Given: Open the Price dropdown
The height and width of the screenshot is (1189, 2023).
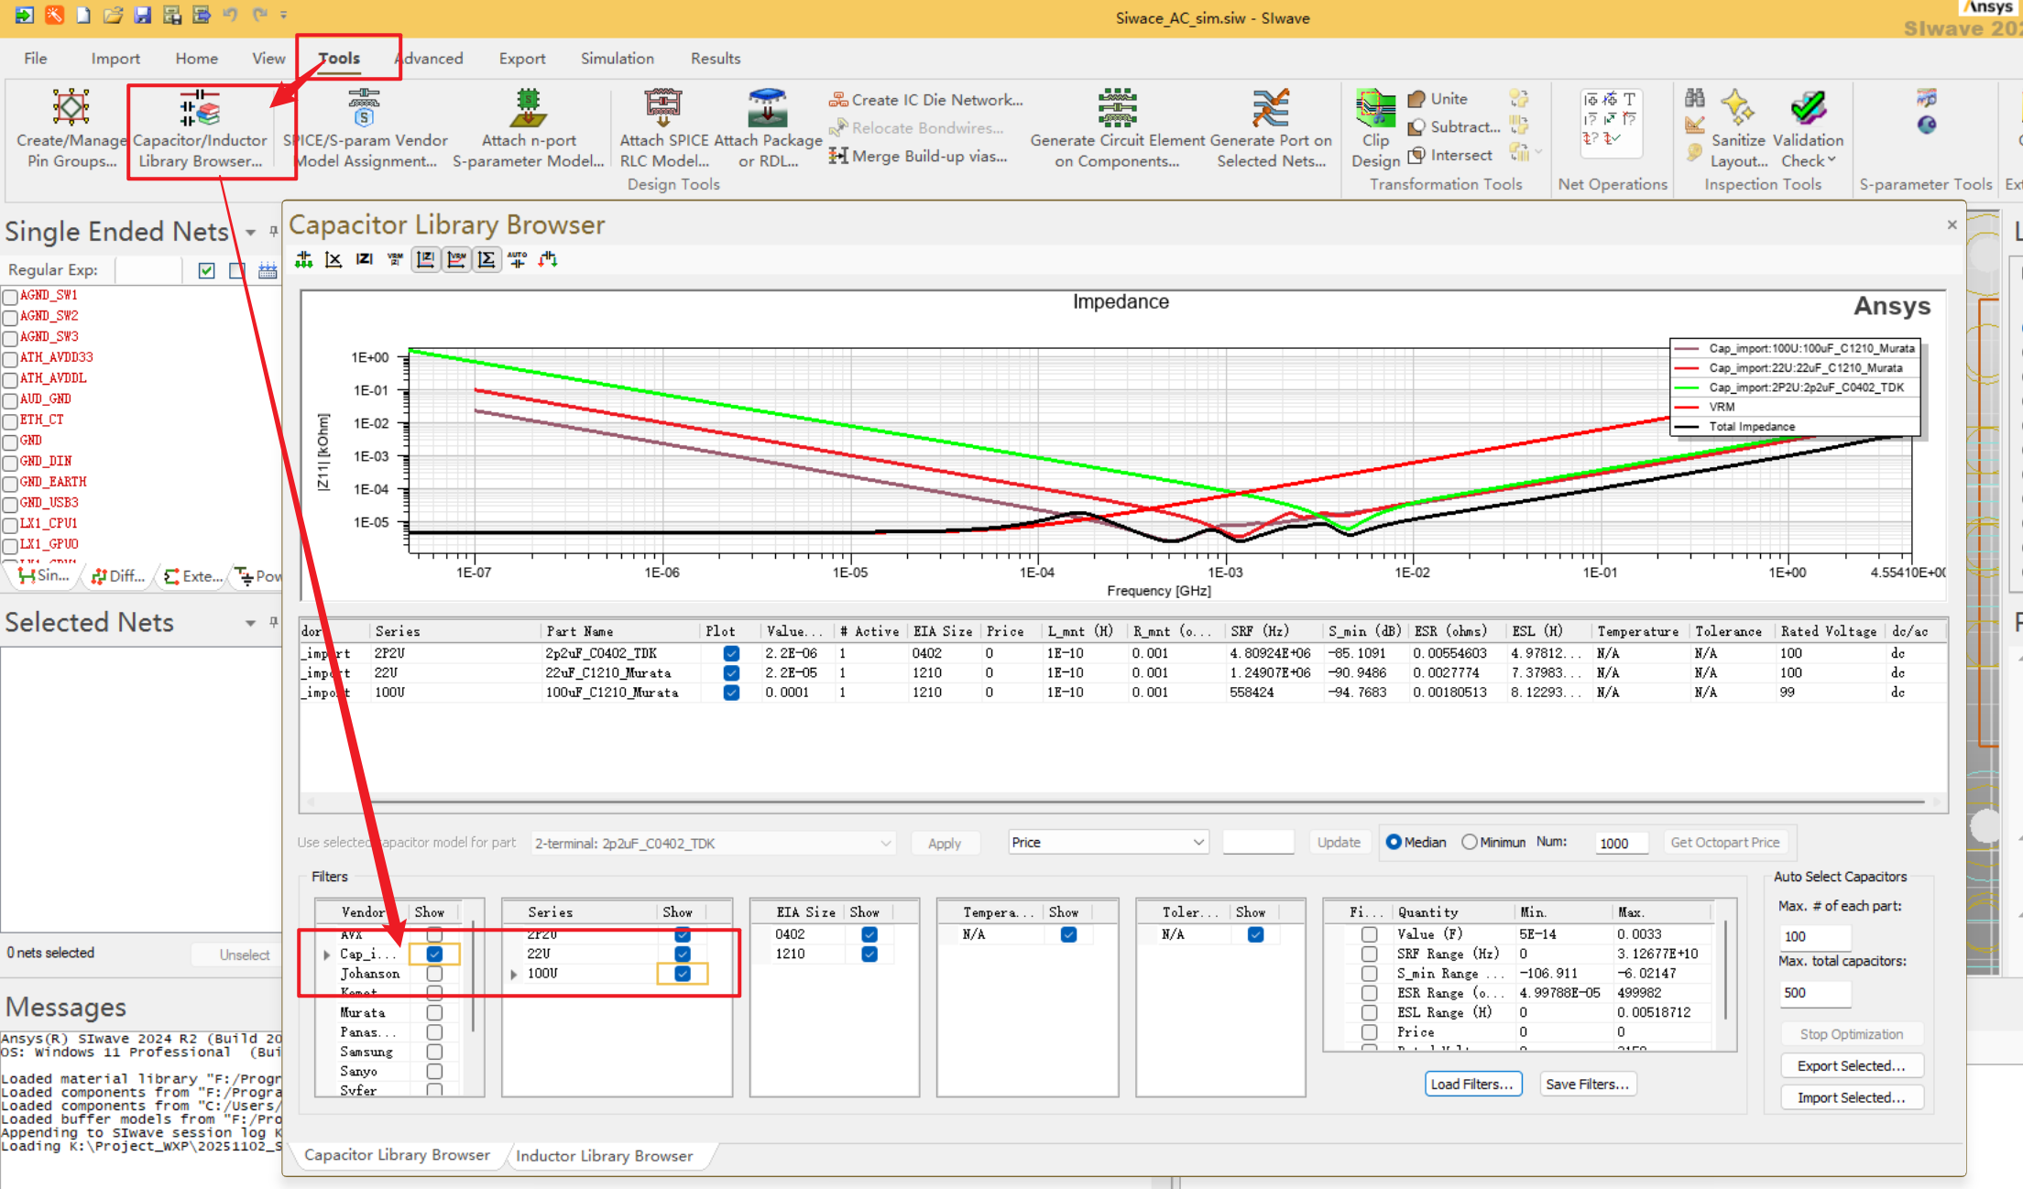Looking at the screenshot, I should (1108, 842).
